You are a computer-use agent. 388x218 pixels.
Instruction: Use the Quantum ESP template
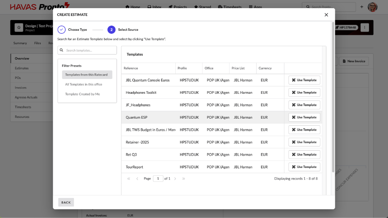pos(304,117)
